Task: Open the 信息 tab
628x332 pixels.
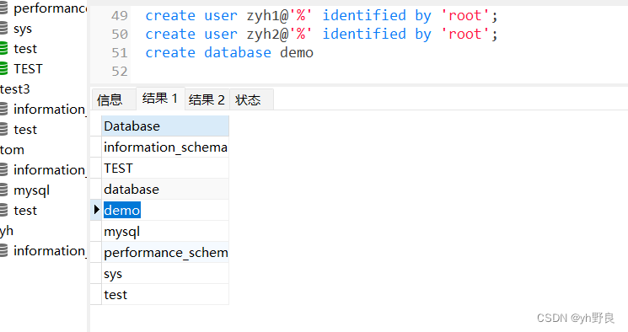Action: 110,99
